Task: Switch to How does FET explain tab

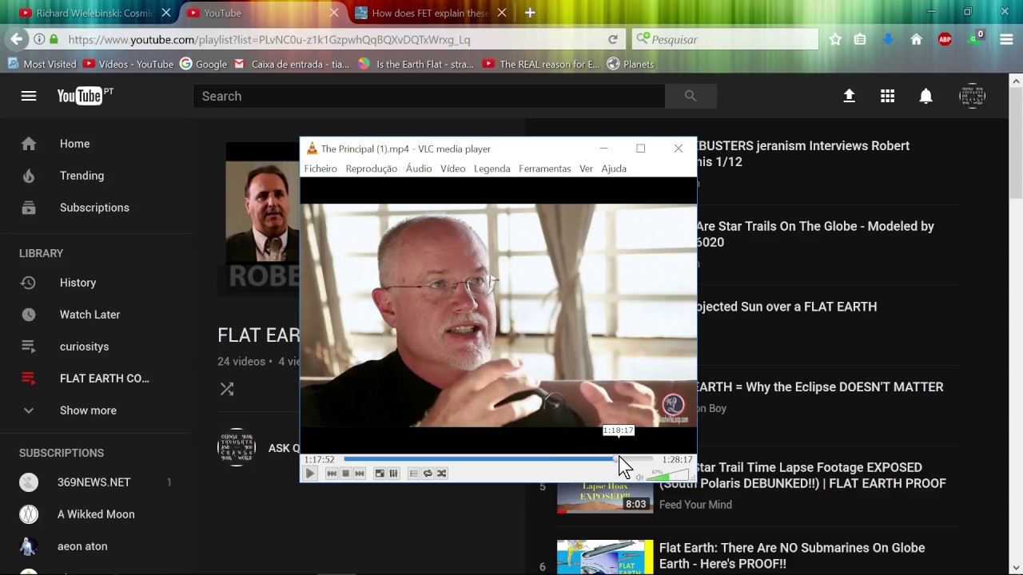Action: point(432,13)
